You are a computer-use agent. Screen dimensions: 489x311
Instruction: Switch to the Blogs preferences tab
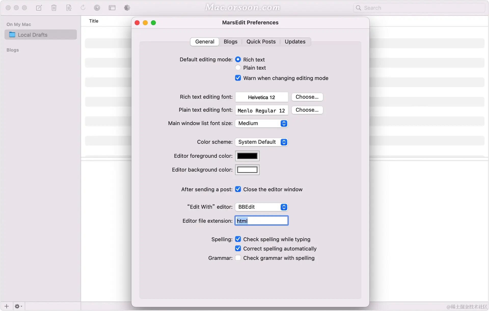230,42
